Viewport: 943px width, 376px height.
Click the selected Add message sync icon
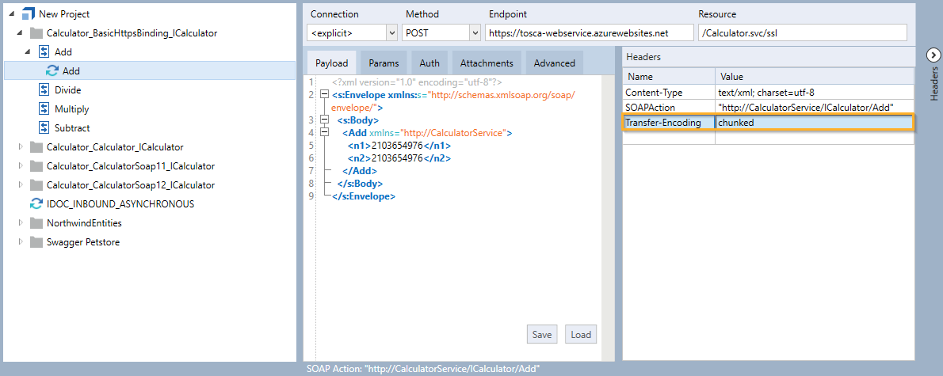point(52,71)
